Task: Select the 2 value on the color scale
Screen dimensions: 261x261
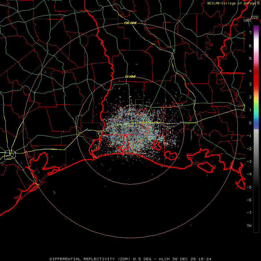Action: click(x=250, y=97)
